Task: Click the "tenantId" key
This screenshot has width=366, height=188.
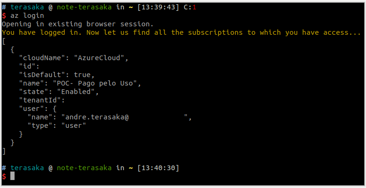Action: [x=40, y=100]
